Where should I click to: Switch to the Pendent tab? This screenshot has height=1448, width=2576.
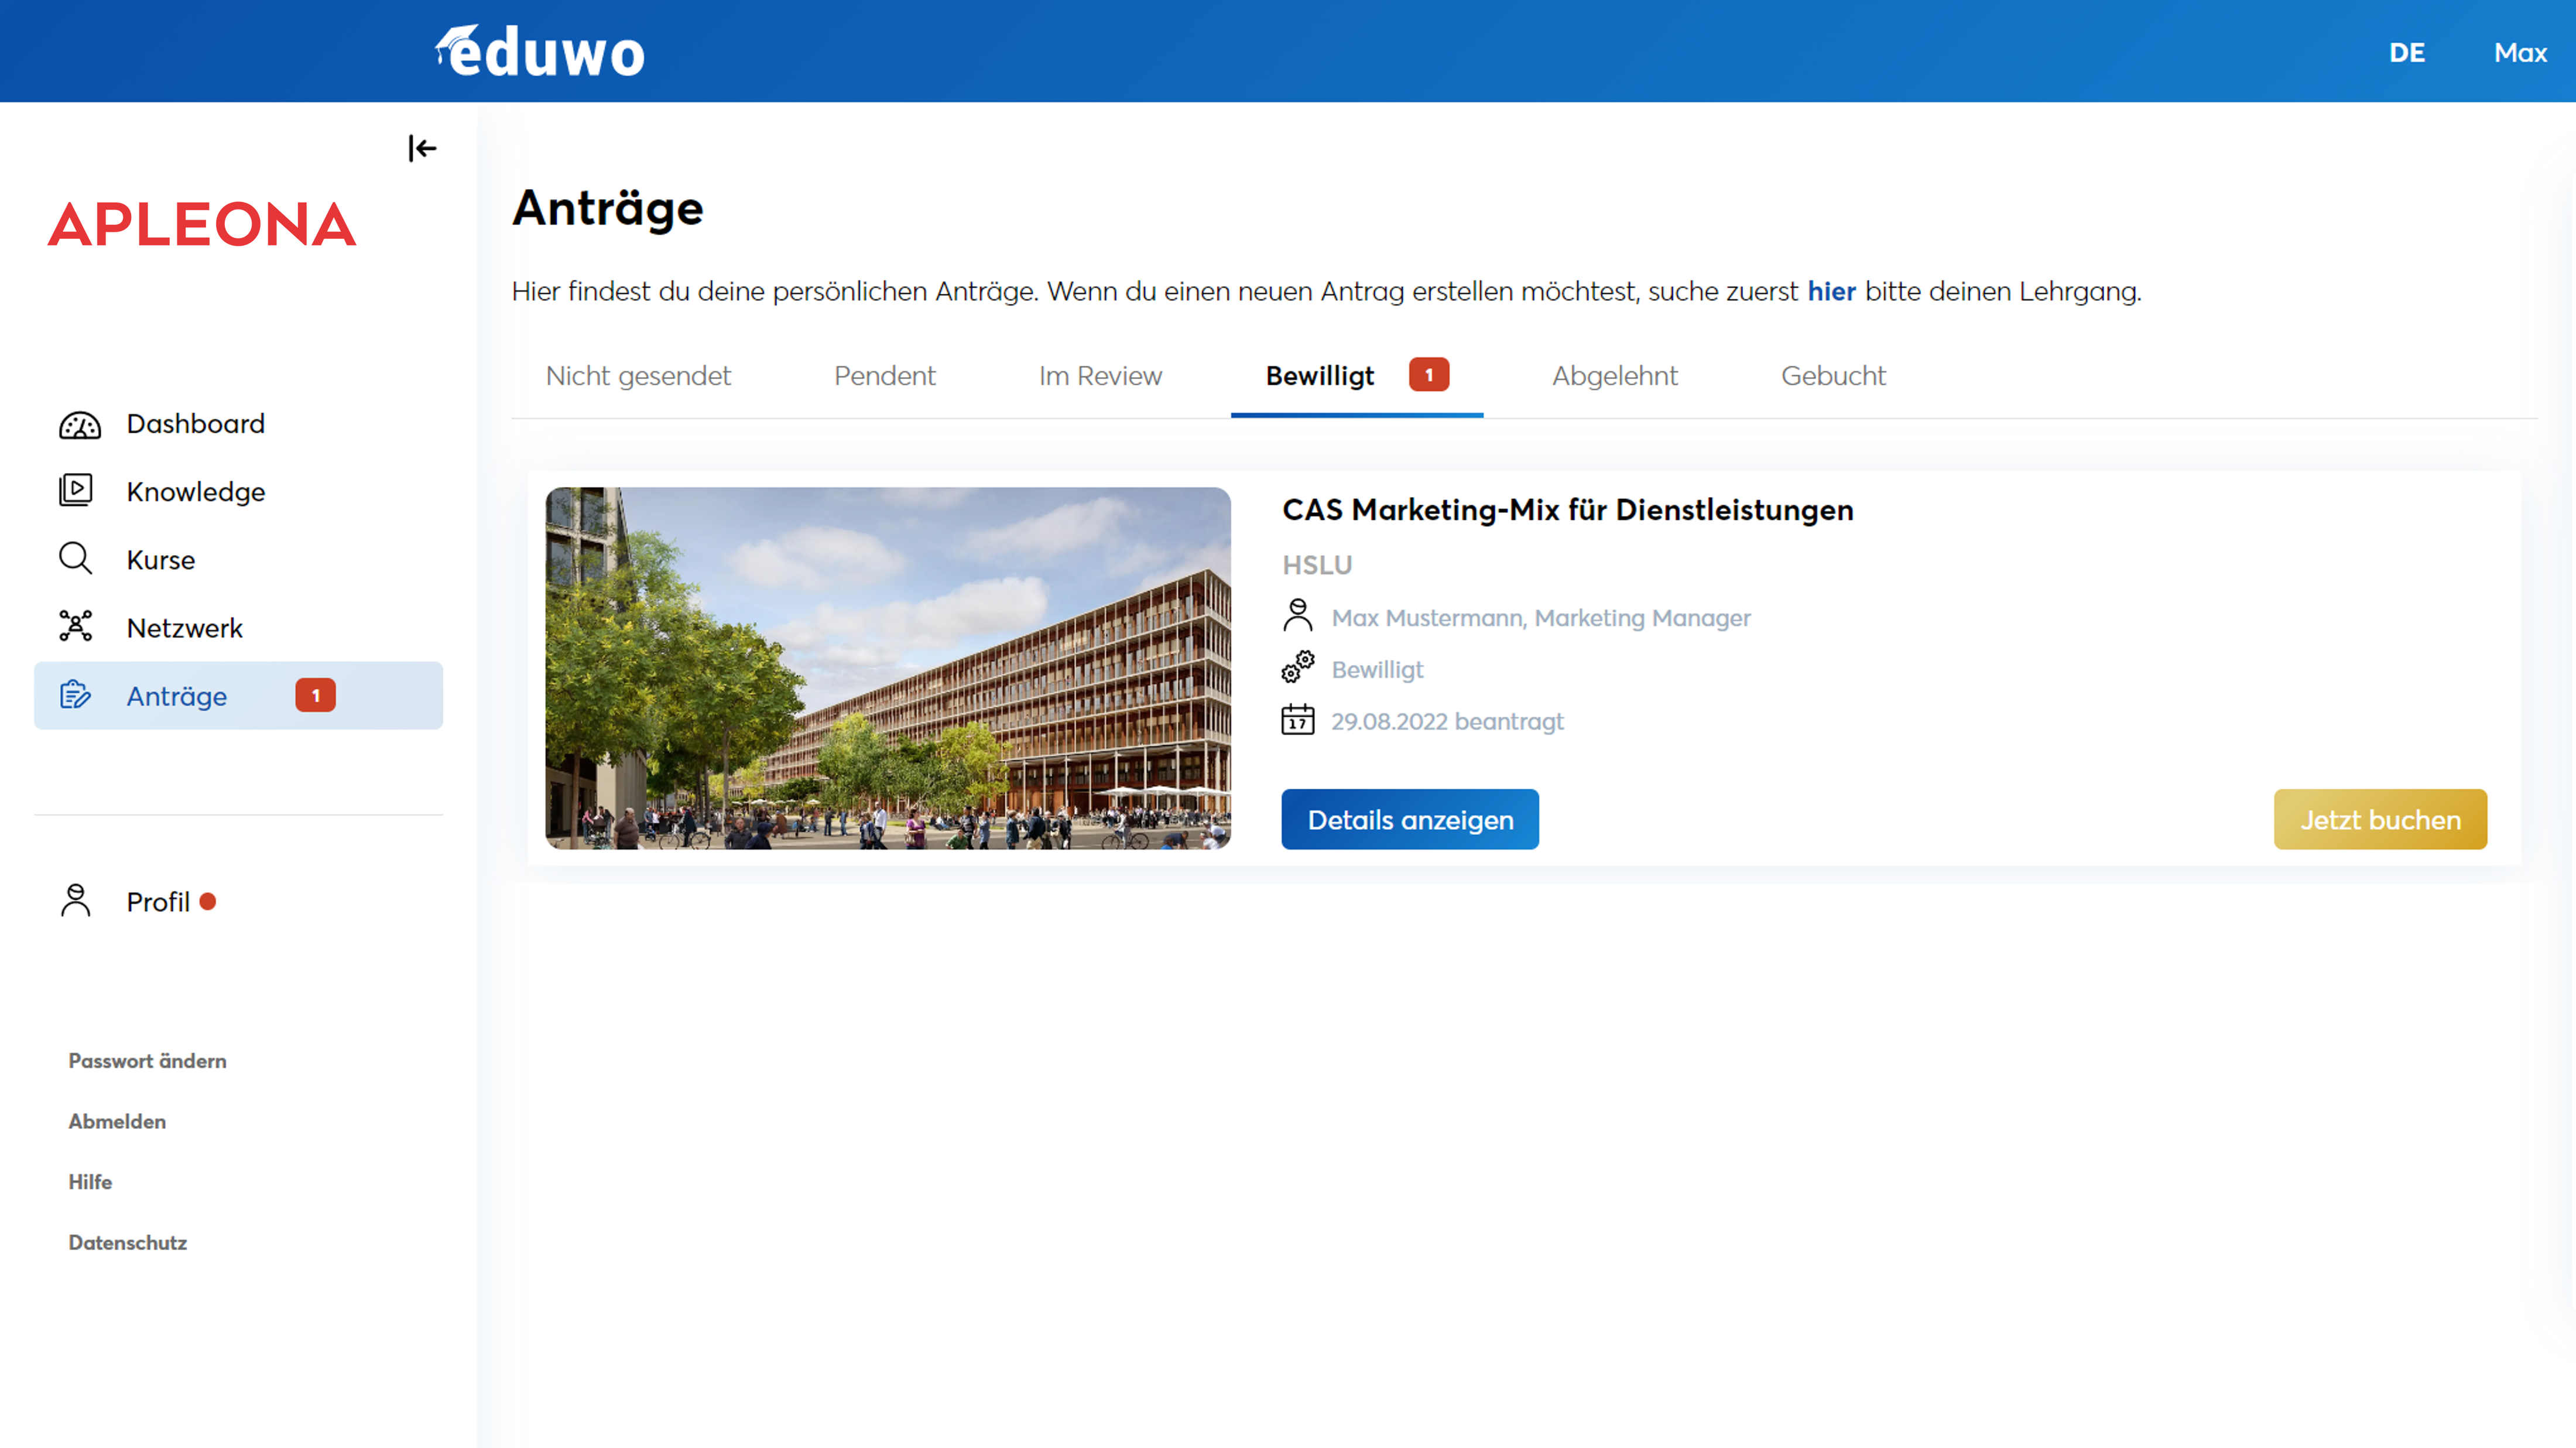pyautogui.click(x=884, y=376)
